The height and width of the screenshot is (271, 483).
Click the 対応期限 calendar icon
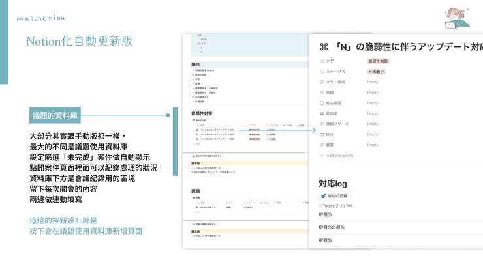(322, 103)
